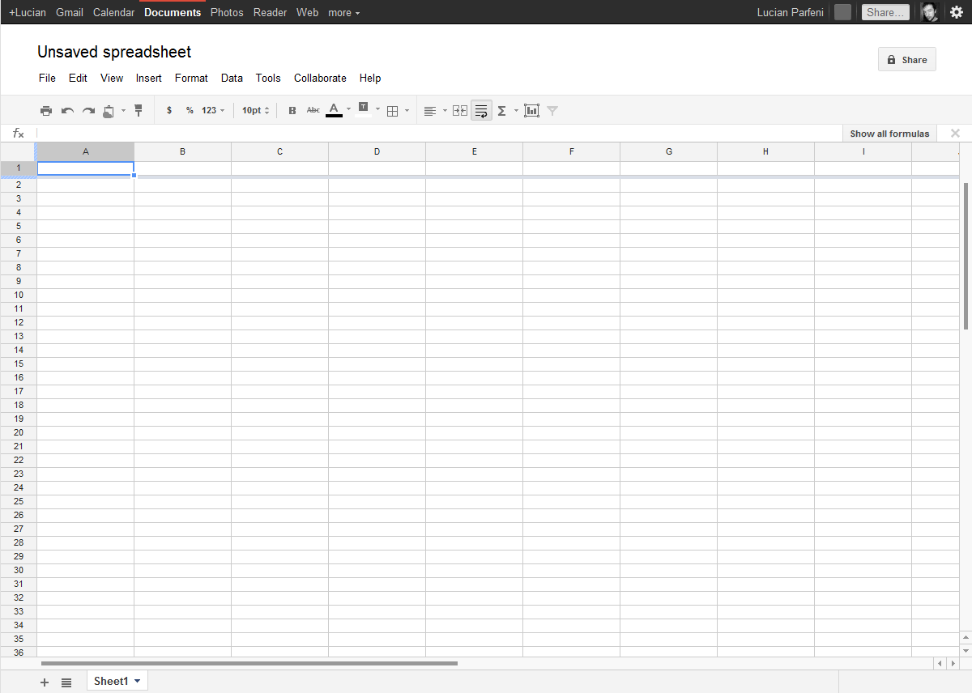
Task: Open the Sheet1 tab dropdown
Action: (x=137, y=682)
